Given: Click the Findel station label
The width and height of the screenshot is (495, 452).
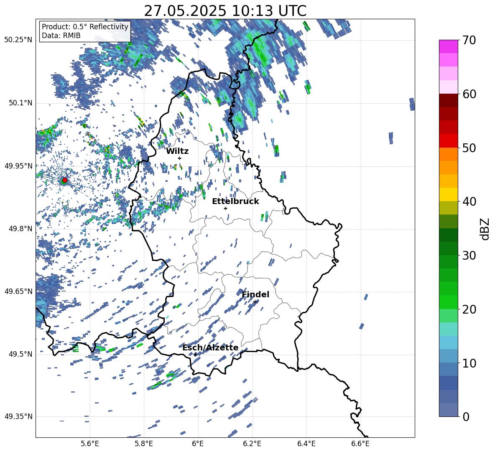Looking at the screenshot, I should 255,294.
